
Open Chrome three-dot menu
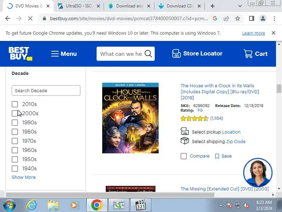click(x=274, y=18)
